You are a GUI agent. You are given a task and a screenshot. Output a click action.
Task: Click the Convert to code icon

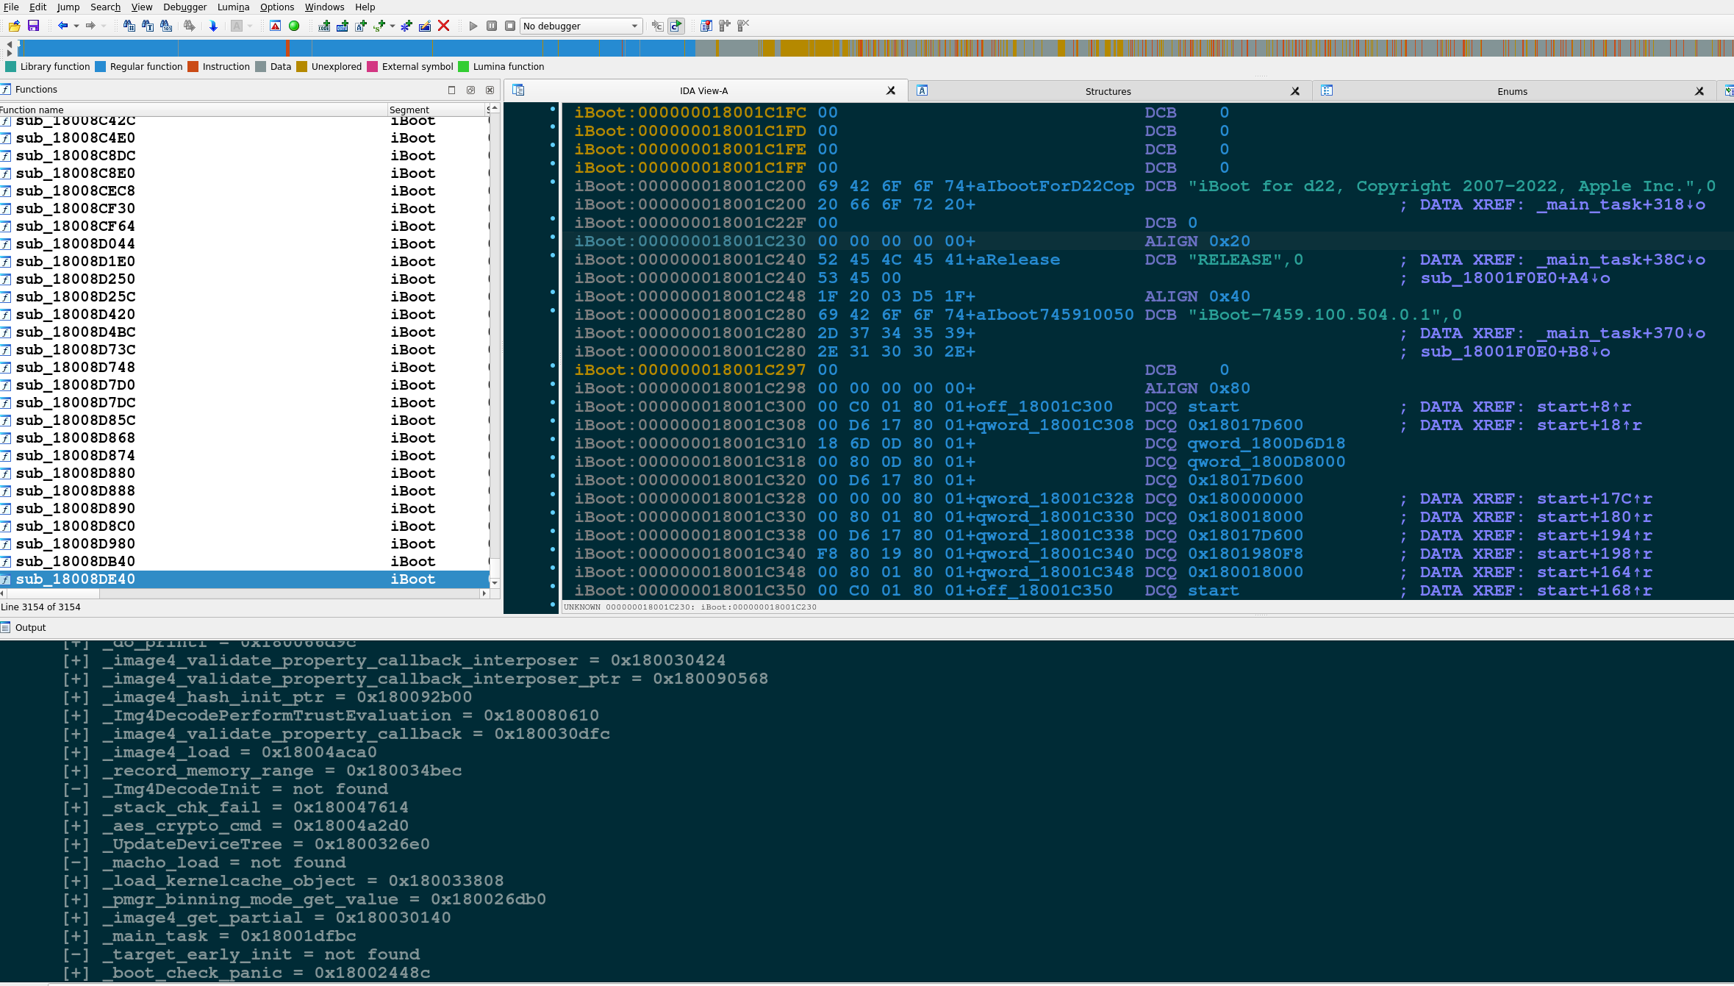click(x=324, y=26)
